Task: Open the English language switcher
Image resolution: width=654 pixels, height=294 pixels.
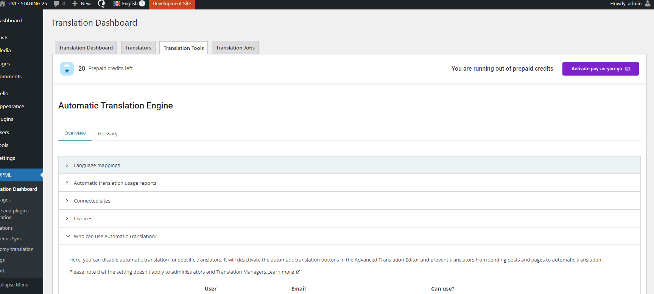Action: (x=130, y=4)
